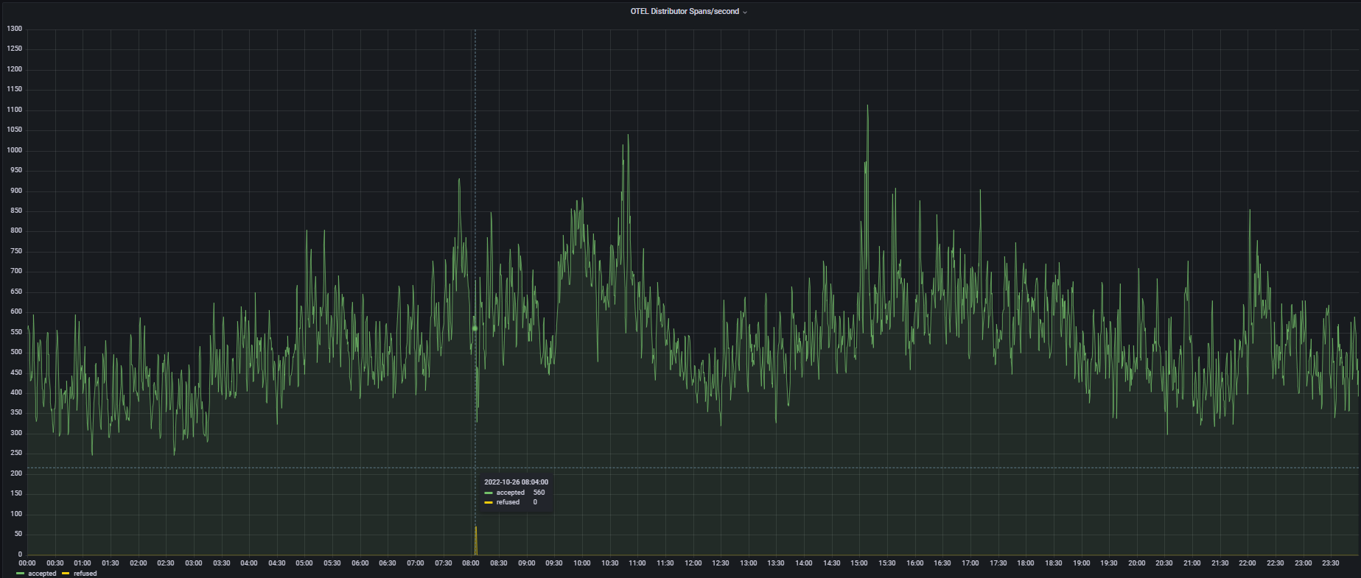This screenshot has height=578, width=1361.
Task: Click the 0 y-axis label
Action: coord(20,554)
